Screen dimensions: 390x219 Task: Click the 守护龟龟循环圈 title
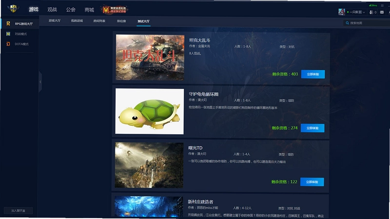tap(203, 94)
